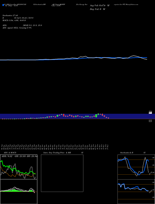
Task: Click the 'Stochastics & R SI' panel title
Action: click(x=133, y=153)
